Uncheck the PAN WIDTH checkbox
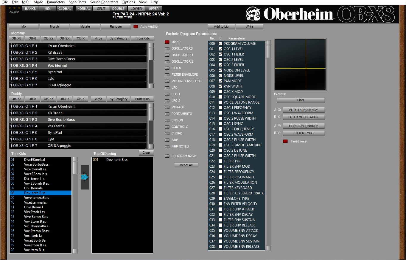 [220, 86]
